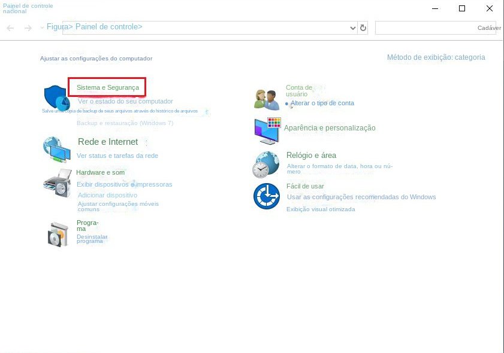Click the Relógio e área clock icon
Image resolution: width=504 pixels, height=353 pixels.
tap(266, 165)
